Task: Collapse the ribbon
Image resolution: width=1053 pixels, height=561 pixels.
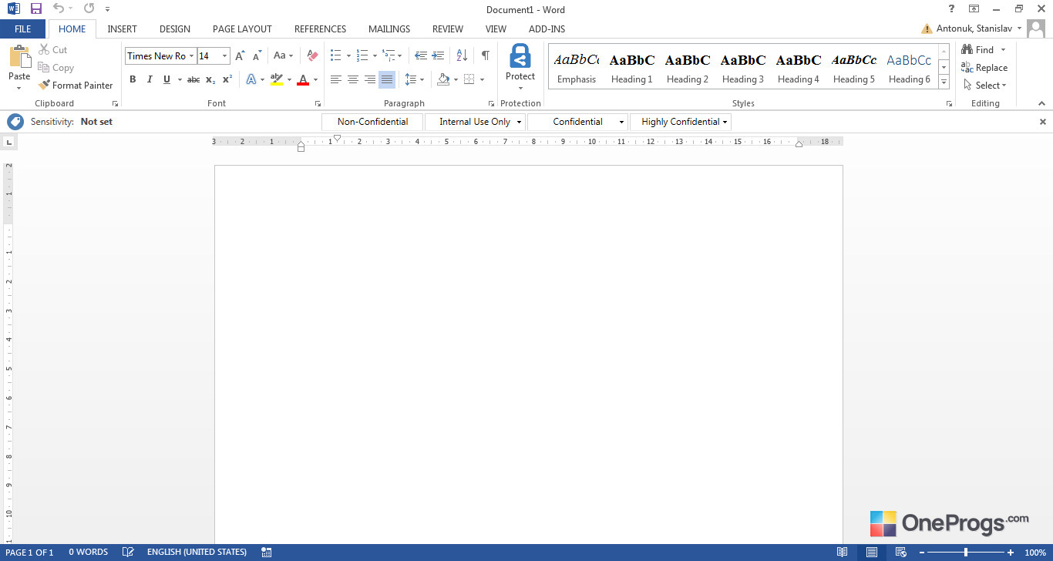Action: click(1041, 103)
